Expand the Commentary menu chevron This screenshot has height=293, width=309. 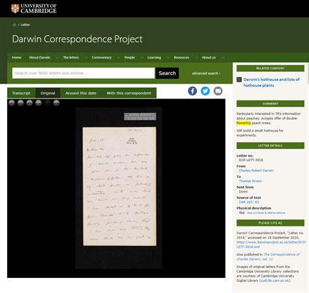(119, 57)
